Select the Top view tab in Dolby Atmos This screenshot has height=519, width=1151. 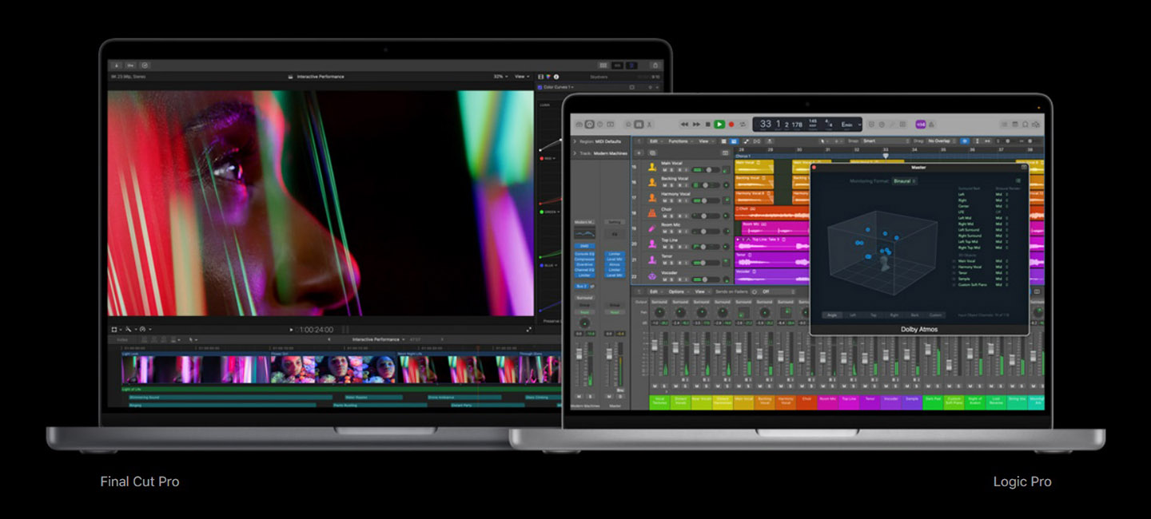coord(873,315)
